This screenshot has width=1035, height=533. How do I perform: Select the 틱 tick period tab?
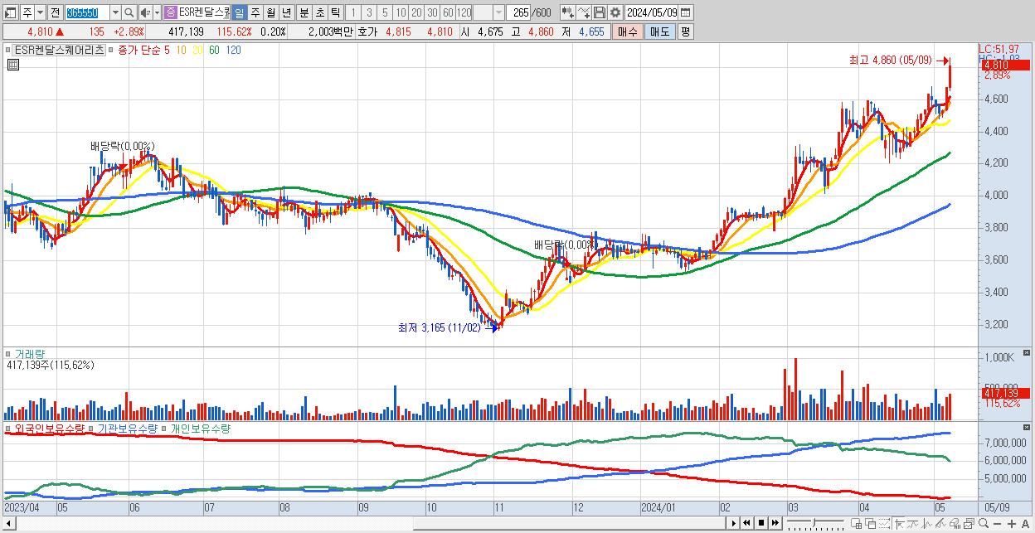tap(335, 12)
